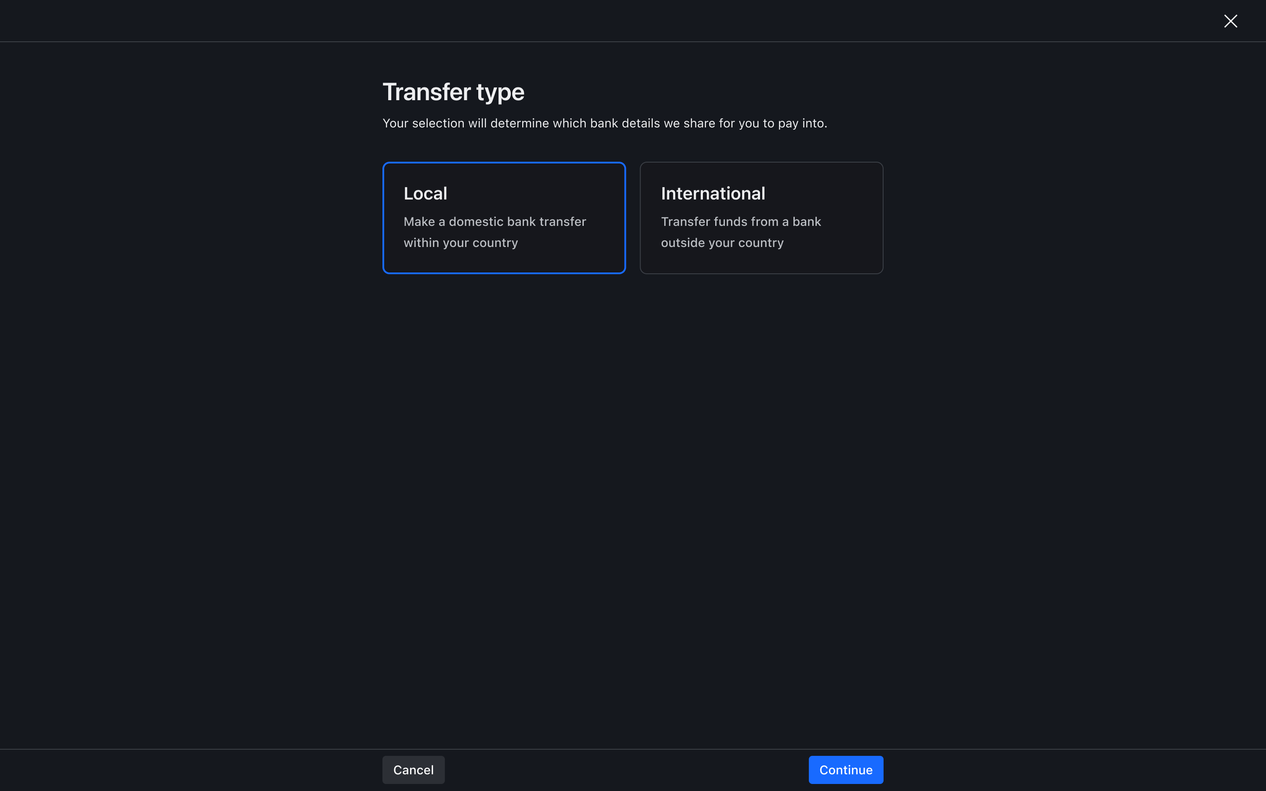Click the 'Transfer type' heading
Screen dimensions: 1266x791
(453, 92)
